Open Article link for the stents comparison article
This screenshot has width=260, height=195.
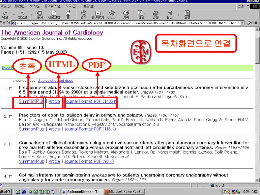click(x=54, y=161)
